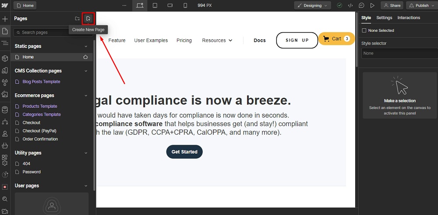Open the Components cube icon

(5, 58)
